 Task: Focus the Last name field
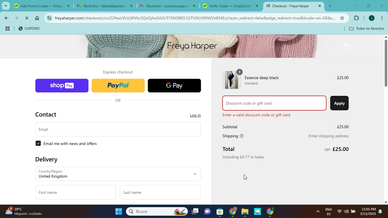(160, 192)
